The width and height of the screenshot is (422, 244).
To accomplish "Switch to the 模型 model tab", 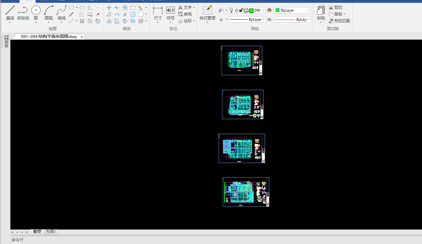I will [x=37, y=232].
